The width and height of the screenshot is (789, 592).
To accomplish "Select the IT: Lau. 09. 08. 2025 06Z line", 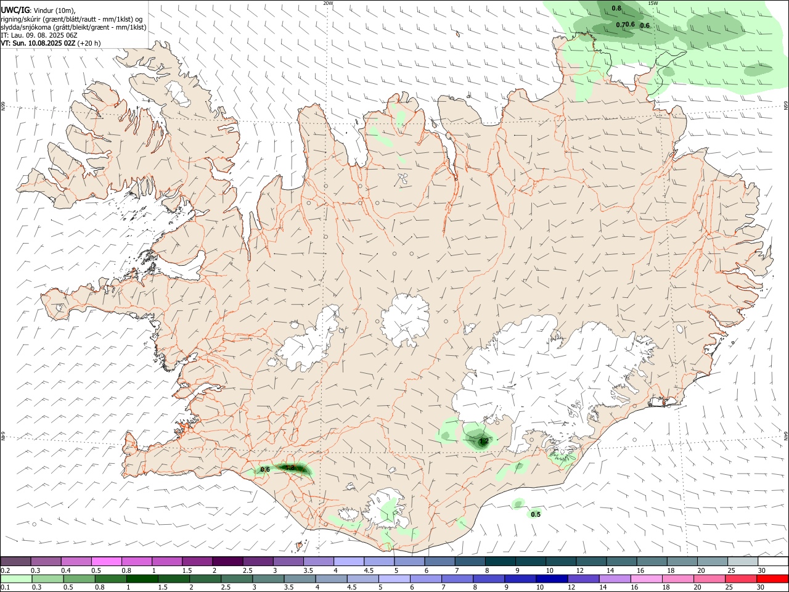I will tap(39, 35).
